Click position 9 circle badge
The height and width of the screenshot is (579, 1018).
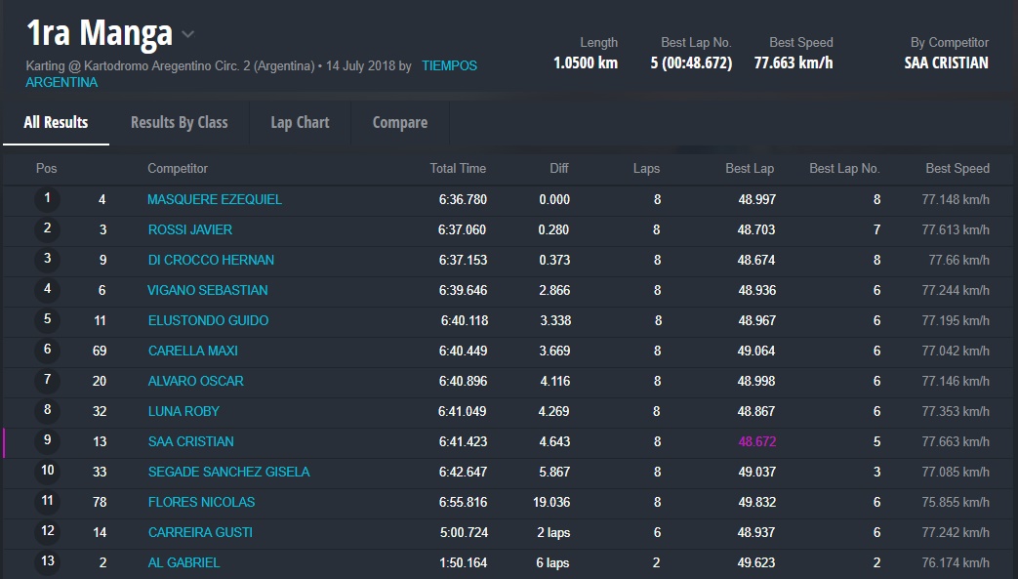(x=47, y=441)
